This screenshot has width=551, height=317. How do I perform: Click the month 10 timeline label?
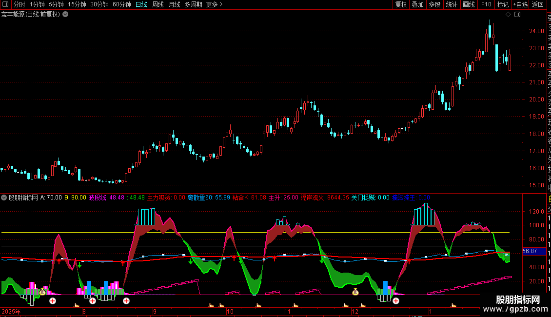230,311
